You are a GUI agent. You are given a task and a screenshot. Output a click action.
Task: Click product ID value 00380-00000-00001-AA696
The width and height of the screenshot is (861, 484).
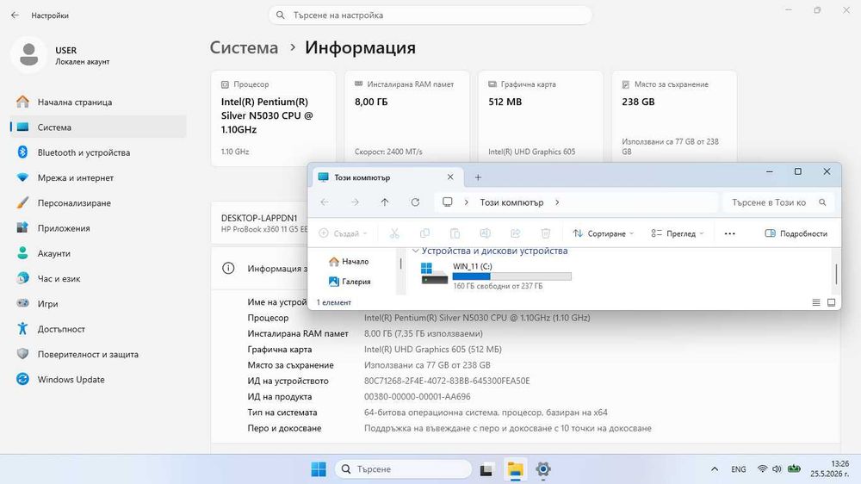[418, 397]
